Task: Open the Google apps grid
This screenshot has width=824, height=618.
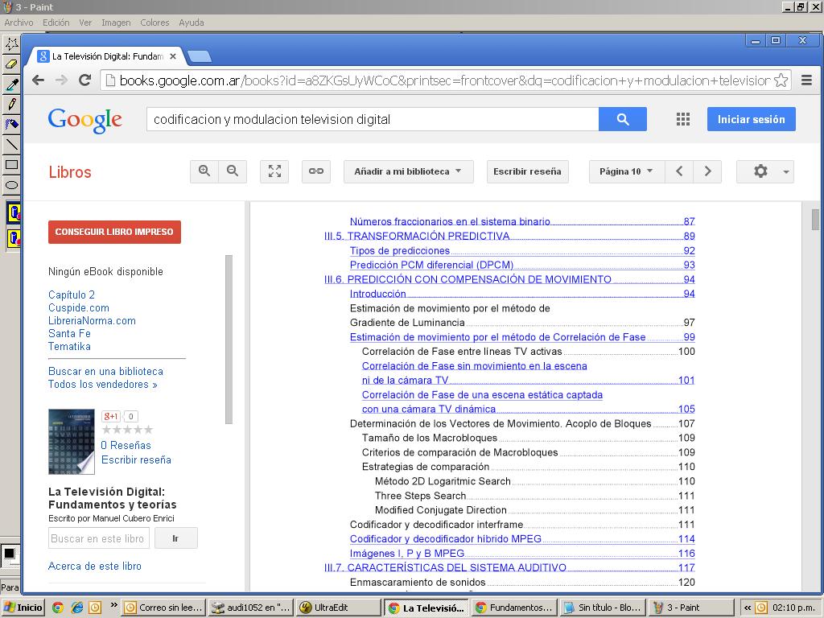Action: [x=682, y=119]
